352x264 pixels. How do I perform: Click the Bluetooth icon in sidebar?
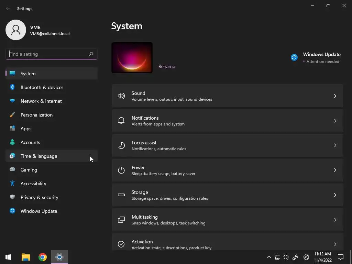click(12, 87)
